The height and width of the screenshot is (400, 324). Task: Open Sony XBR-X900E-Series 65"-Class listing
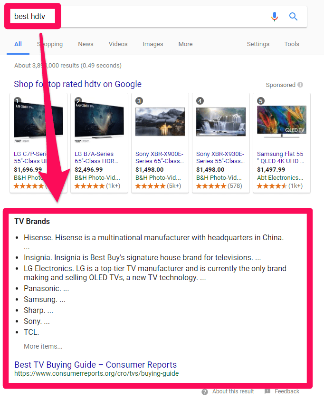pyautogui.click(x=160, y=157)
